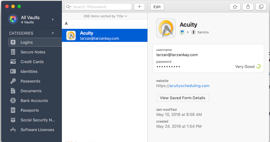The width and height of the screenshot is (270, 142).
Task: Select the Identities category
Action: (x=29, y=71)
